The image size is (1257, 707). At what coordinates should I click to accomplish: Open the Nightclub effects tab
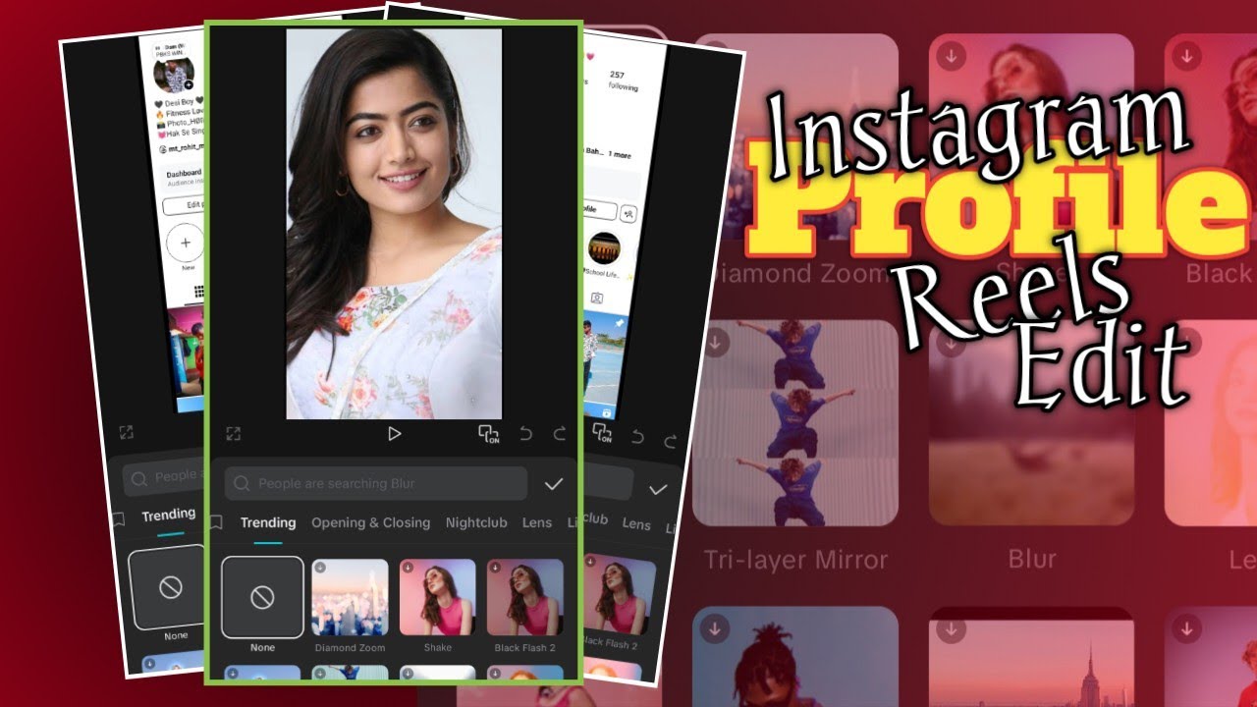coord(476,522)
